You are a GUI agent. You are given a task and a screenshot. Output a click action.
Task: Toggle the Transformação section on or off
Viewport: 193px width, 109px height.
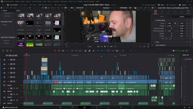(x=154, y=20)
